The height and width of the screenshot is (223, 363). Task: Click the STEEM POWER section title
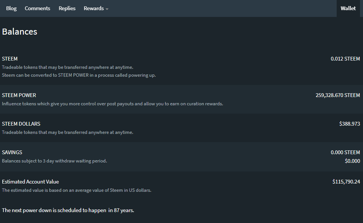(x=19, y=95)
